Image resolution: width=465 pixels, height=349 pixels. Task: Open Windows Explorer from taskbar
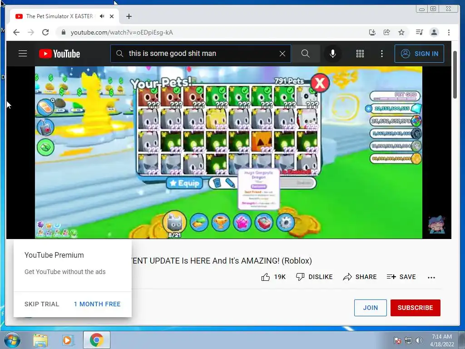pos(40,340)
